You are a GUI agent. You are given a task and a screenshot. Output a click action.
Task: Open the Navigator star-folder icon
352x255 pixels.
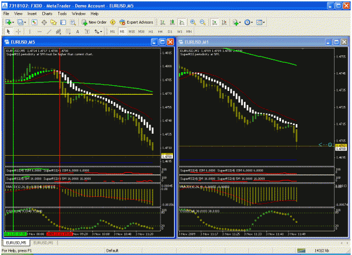54,22
